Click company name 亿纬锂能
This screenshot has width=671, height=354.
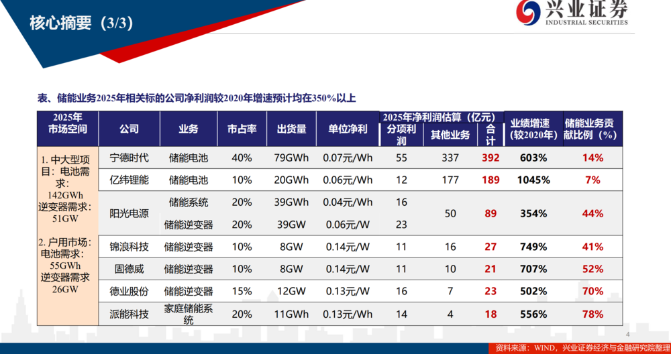click(x=130, y=180)
